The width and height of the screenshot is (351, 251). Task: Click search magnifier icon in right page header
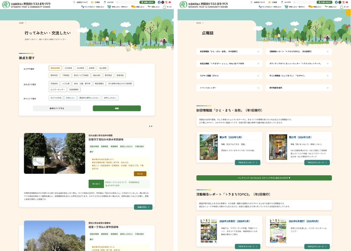(x=294, y=2)
